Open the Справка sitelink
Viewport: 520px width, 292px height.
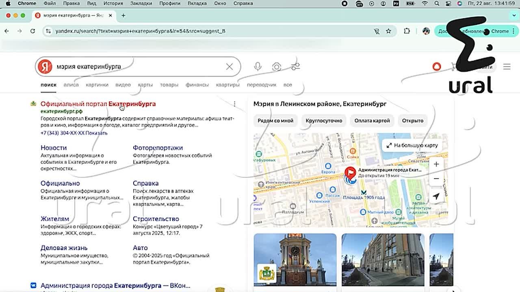pos(145,183)
